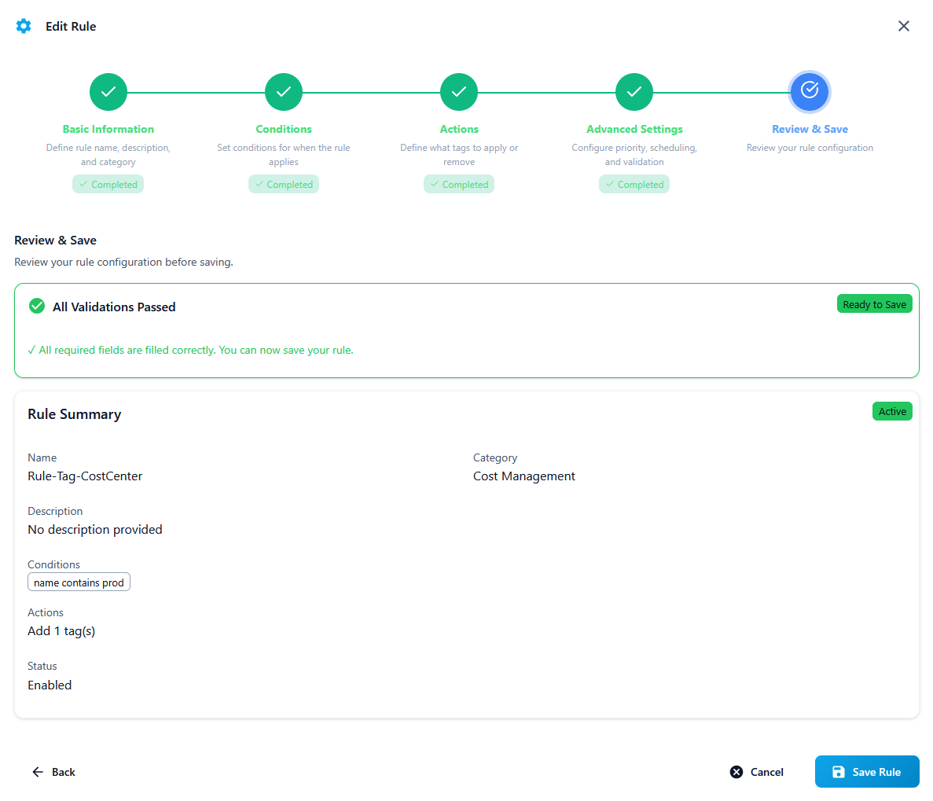The image size is (933, 801).
Task: Click the Save Rule button
Action: 867,771
